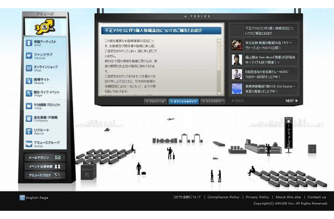Click the Company document icon
The image size is (334, 219).
tap(29, 118)
